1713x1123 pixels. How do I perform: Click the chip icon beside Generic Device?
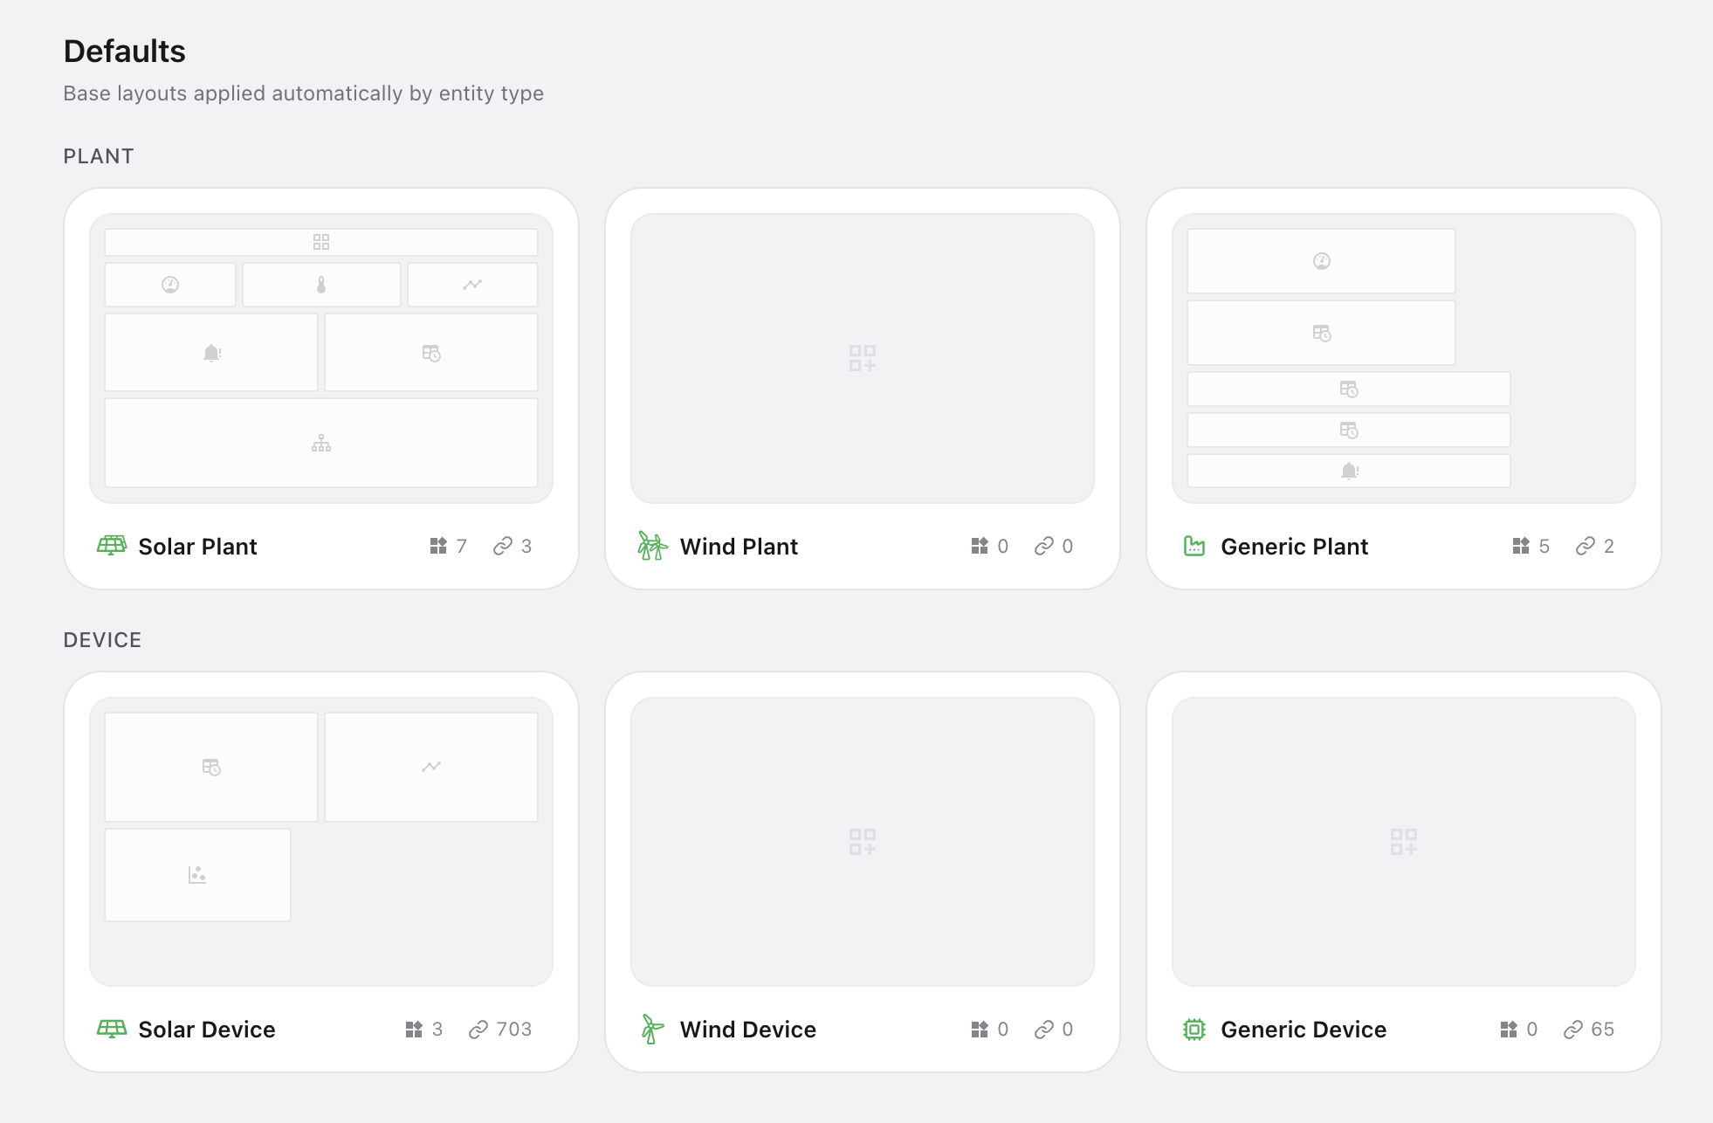point(1194,1030)
